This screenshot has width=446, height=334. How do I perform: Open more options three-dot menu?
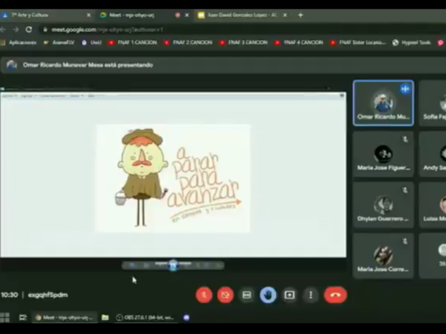(311, 295)
